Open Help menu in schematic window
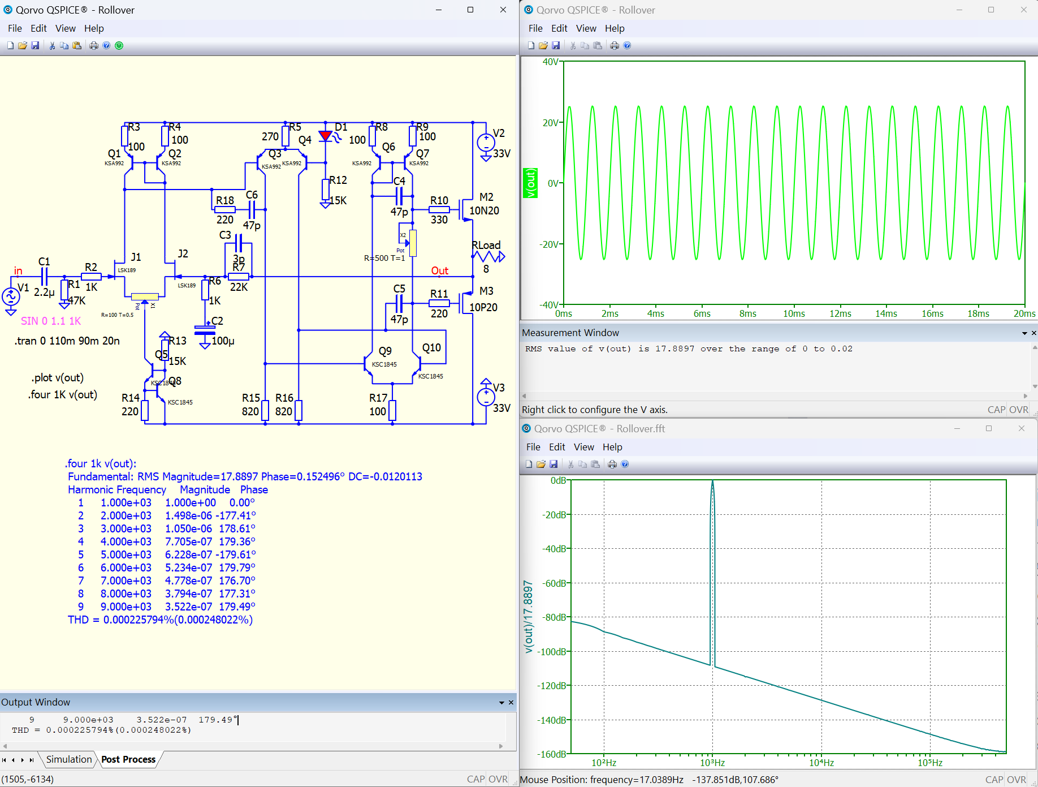 (x=94, y=28)
